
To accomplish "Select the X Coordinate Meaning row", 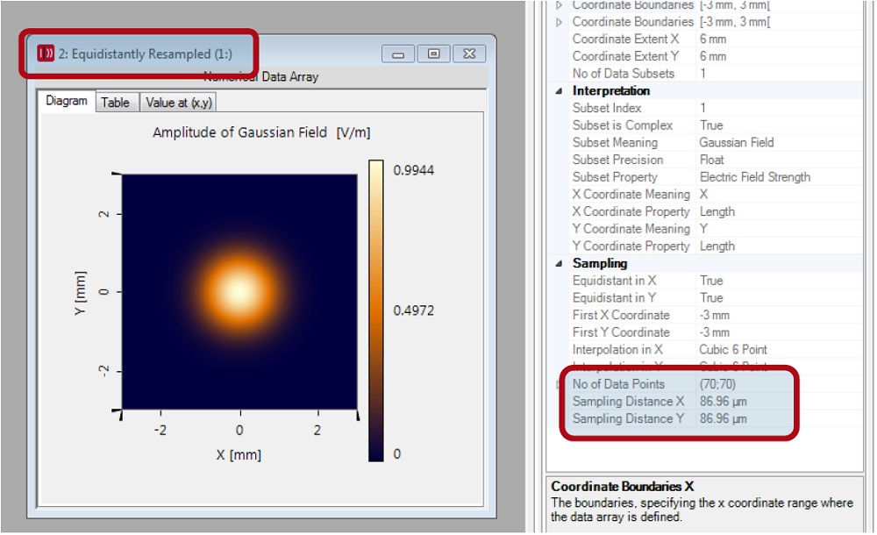I will [716, 194].
